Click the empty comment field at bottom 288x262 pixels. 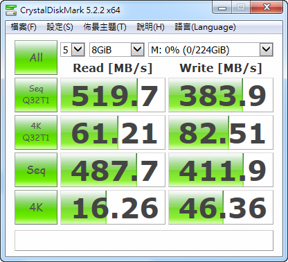pyautogui.click(x=144, y=241)
